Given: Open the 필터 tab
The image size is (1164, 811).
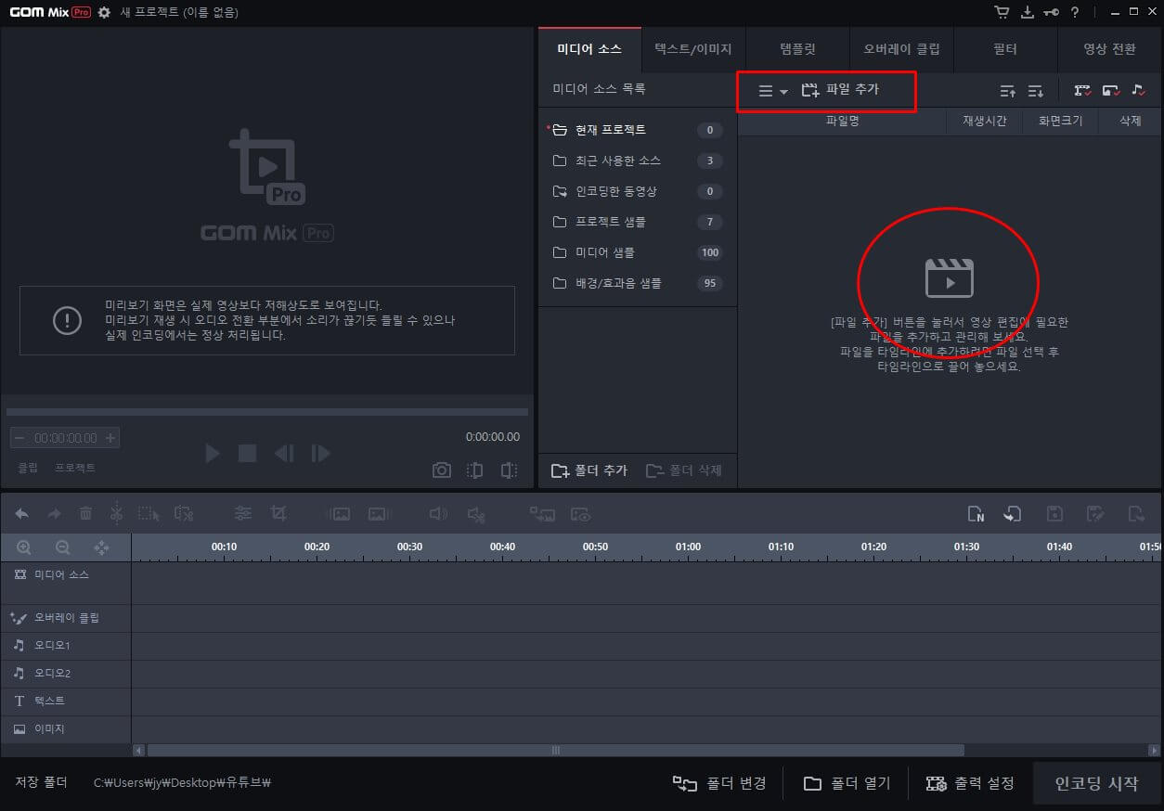Looking at the screenshot, I should 1005,49.
